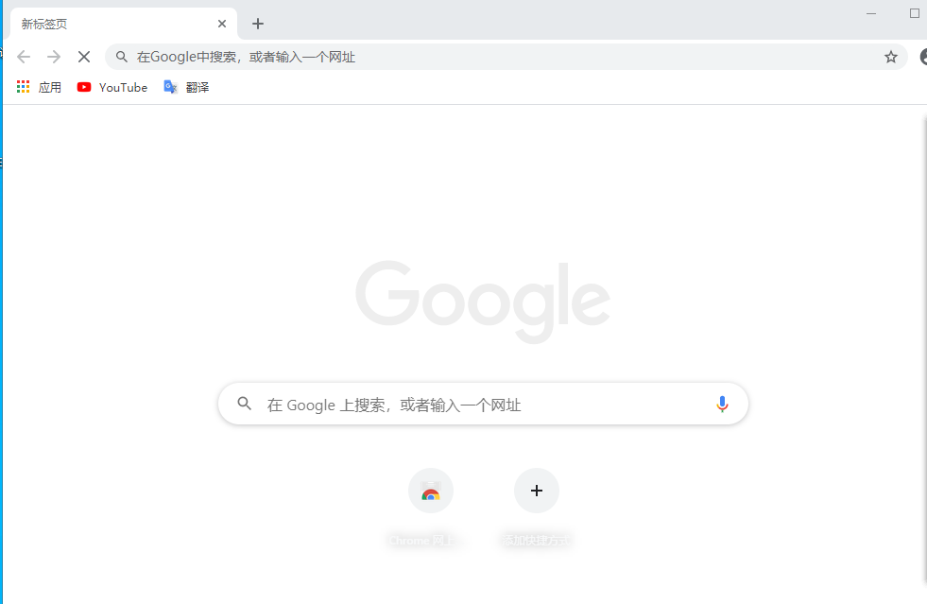Open the 应用 apps shortcut in bookmarks bar

click(39, 88)
